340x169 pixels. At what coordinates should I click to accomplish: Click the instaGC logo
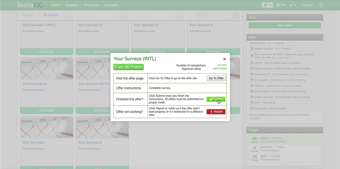click(x=31, y=5)
